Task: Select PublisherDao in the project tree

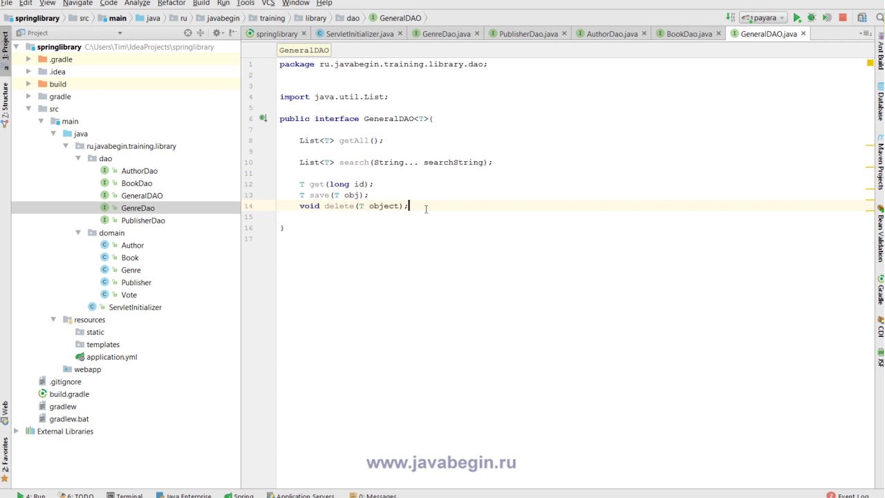Action: point(143,221)
